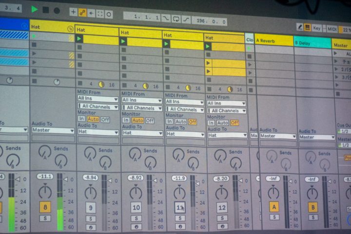Toggle the track activator button 12
351x234 pixels.
pos(222,208)
